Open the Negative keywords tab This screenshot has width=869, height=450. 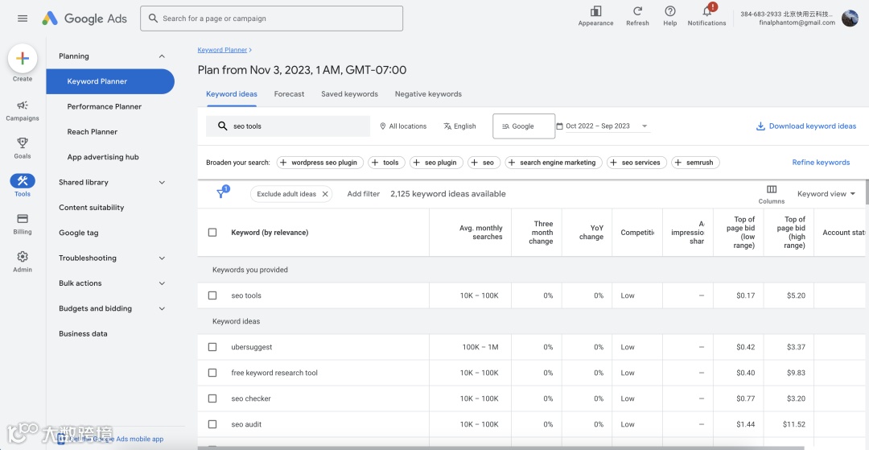pyautogui.click(x=428, y=94)
